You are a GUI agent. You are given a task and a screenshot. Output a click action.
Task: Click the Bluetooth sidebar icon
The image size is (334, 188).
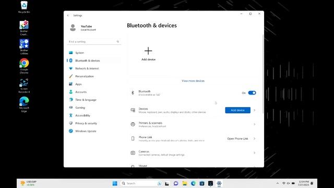[71, 61]
